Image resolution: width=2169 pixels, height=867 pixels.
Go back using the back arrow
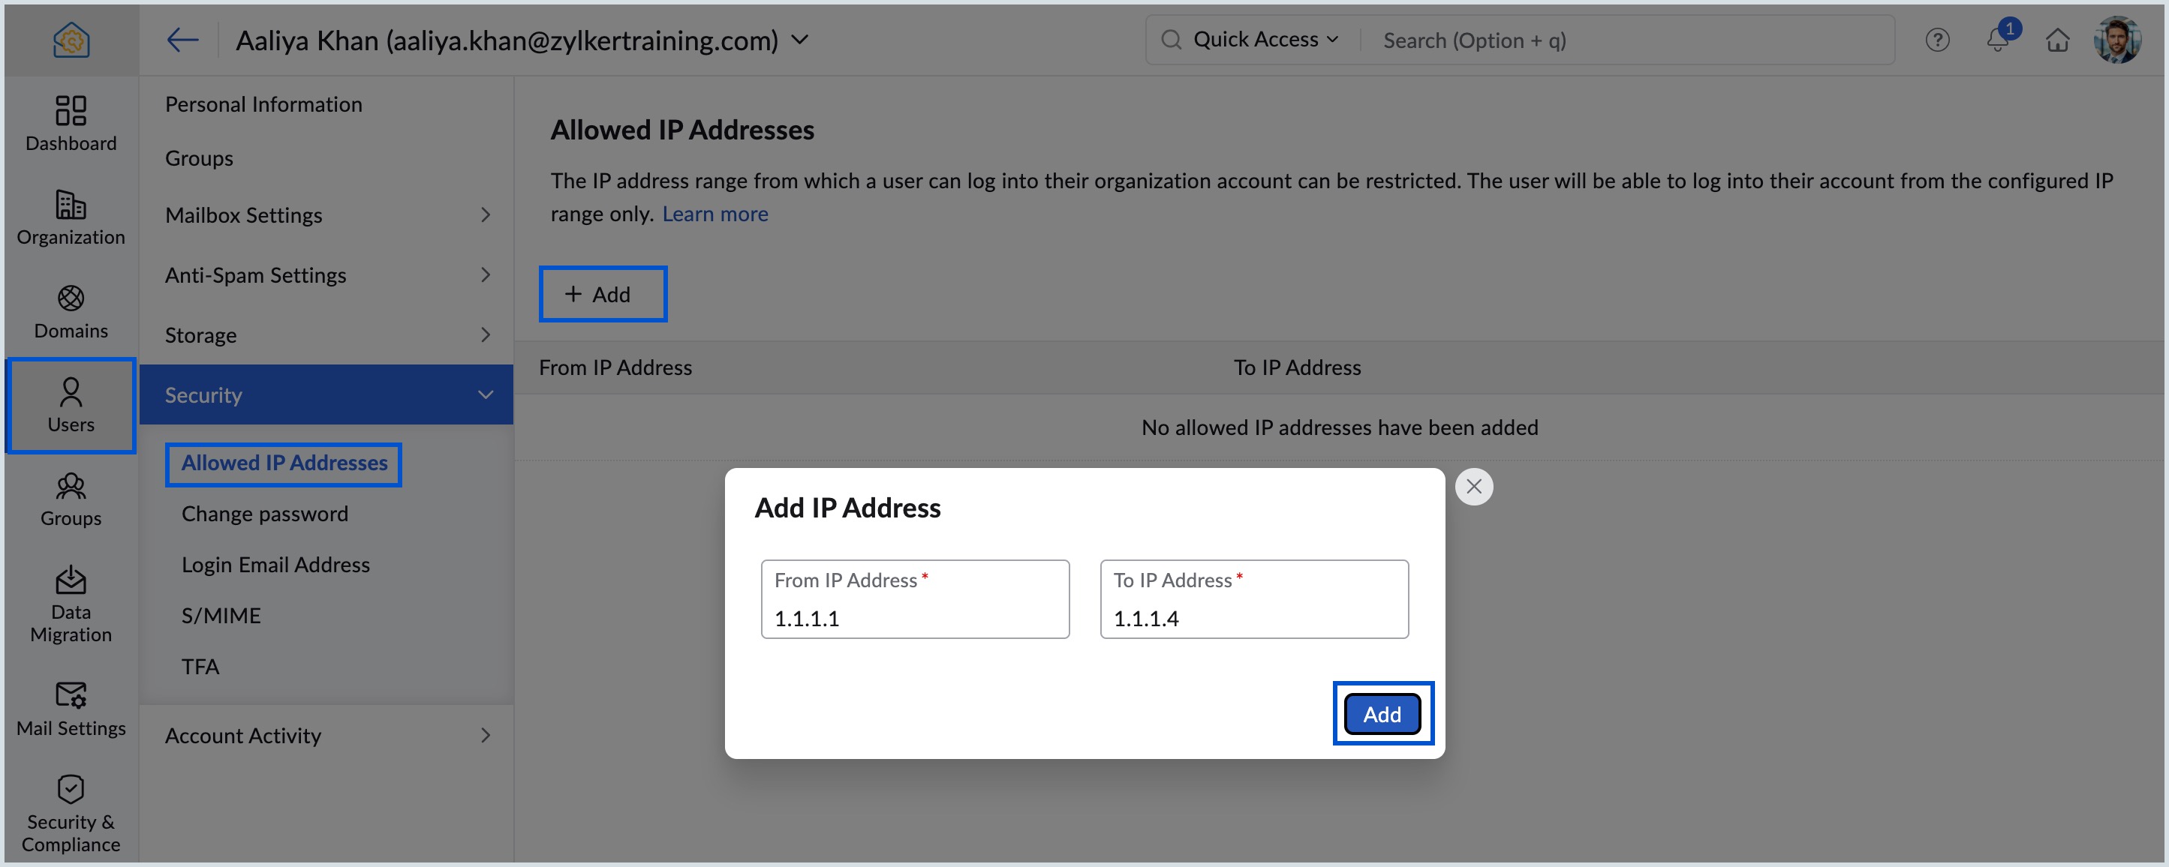(182, 39)
